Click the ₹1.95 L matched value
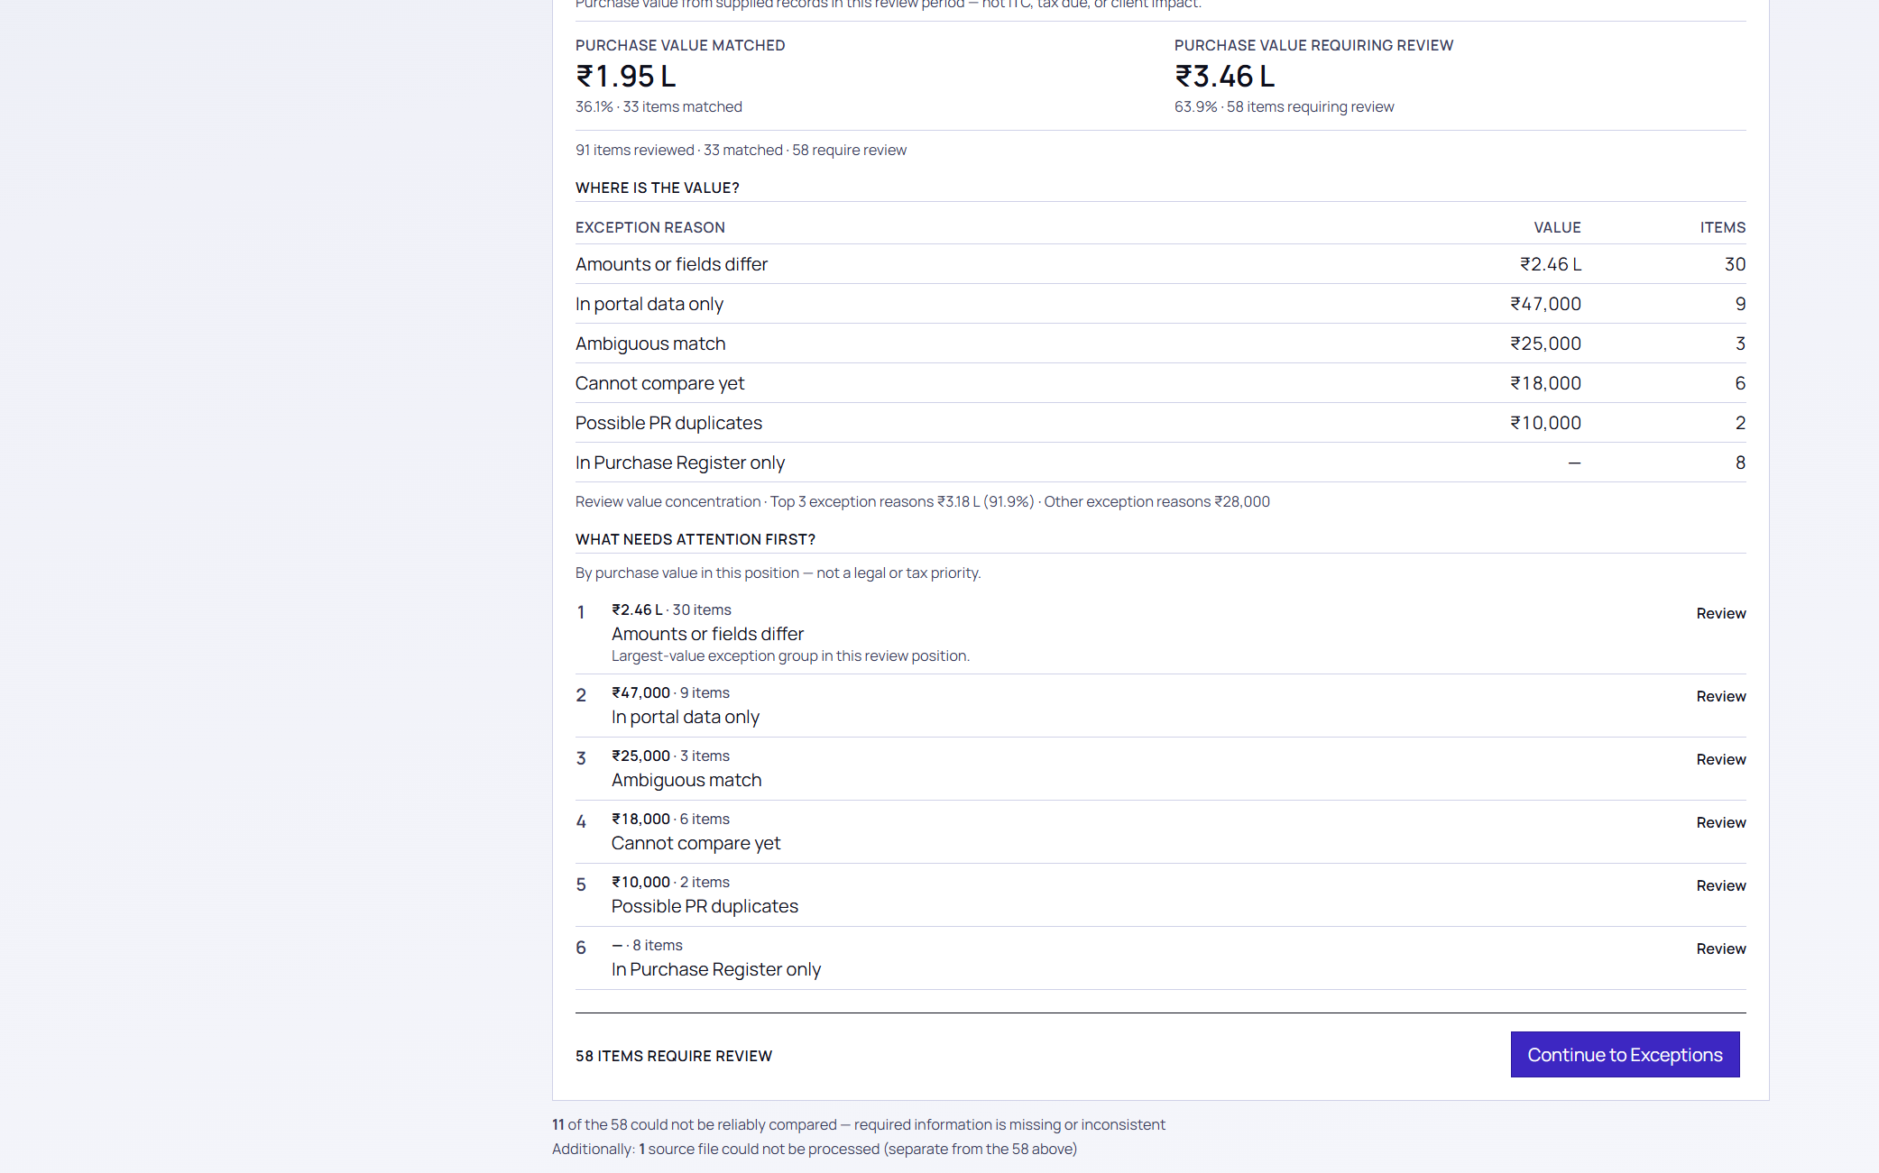This screenshot has width=1879, height=1173. (x=626, y=77)
